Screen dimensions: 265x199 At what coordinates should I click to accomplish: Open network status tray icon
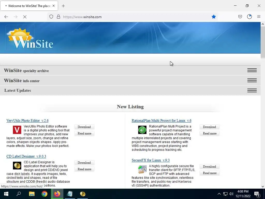click(225, 194)
